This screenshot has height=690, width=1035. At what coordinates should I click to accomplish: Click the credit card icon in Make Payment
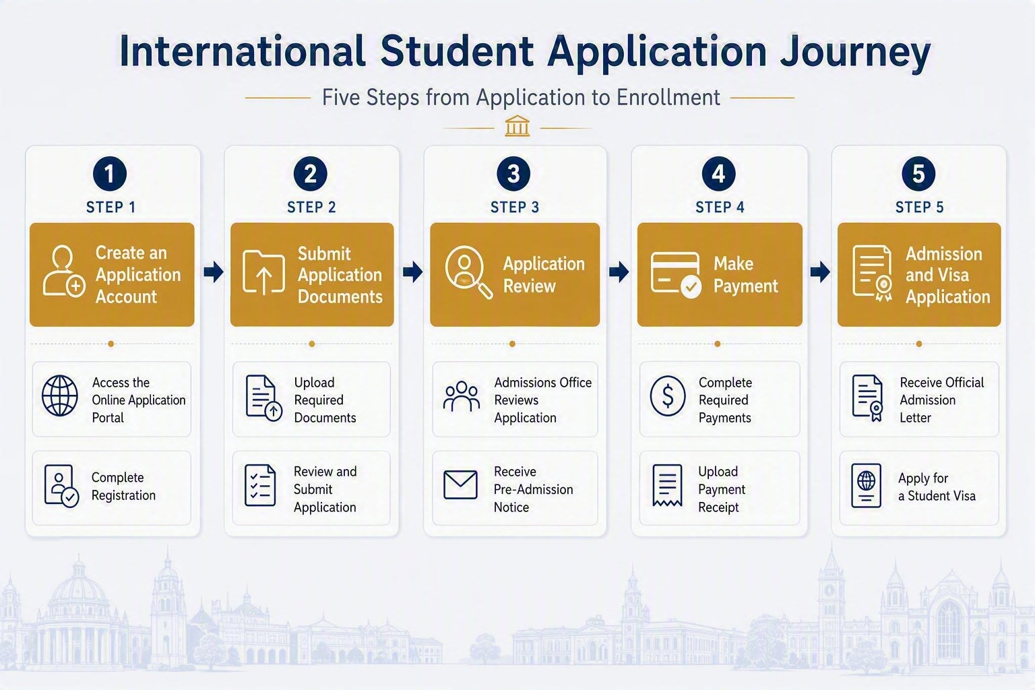click(676, 274)
